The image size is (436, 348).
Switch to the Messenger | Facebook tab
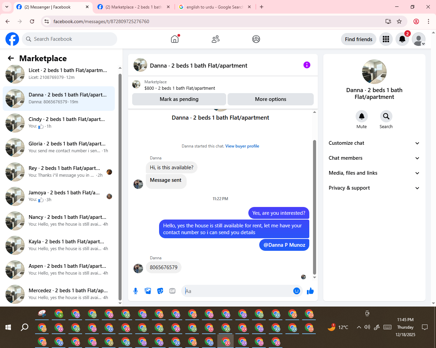tap(53, 7)
